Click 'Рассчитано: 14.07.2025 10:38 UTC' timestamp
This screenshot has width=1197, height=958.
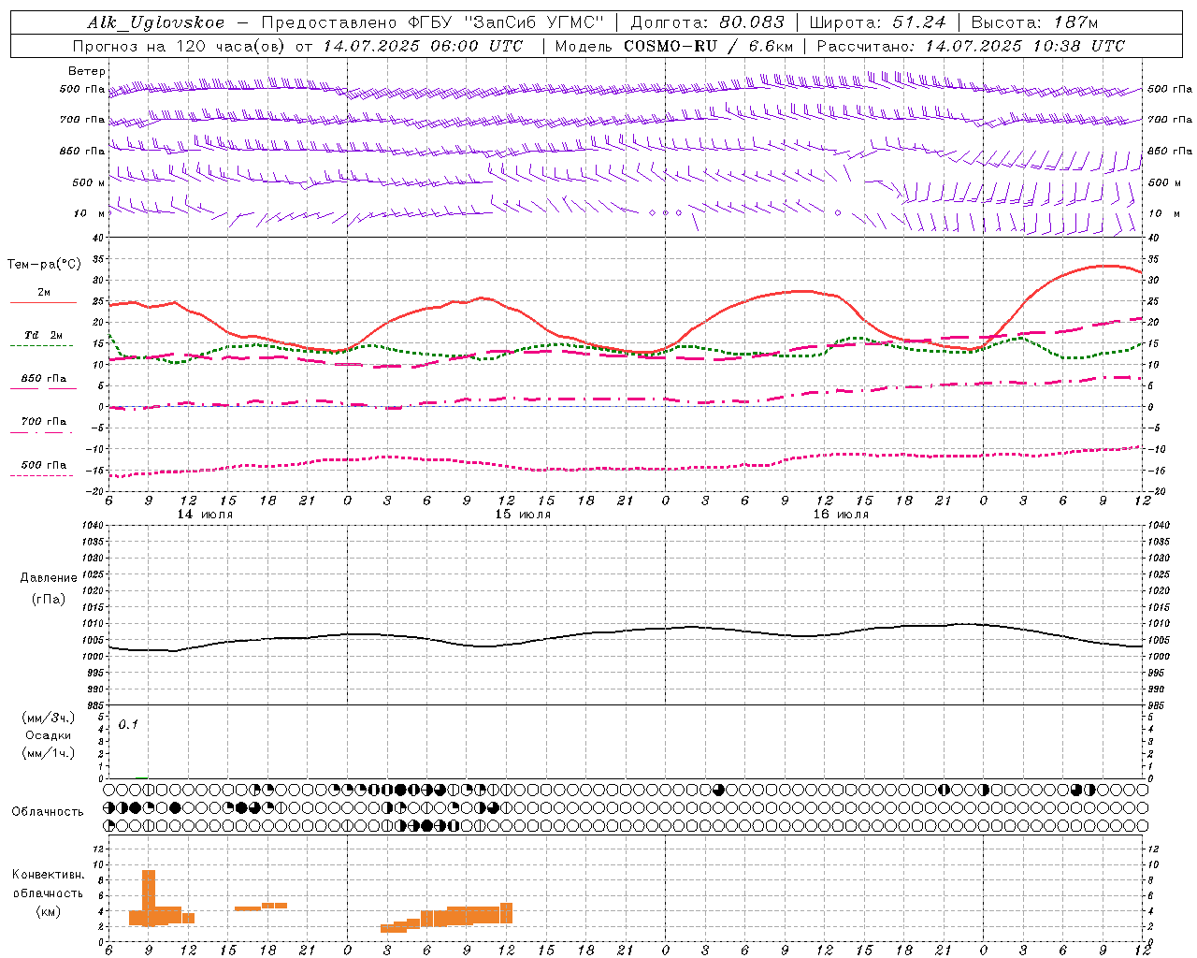pyautogui.click(x=971, y=46)
